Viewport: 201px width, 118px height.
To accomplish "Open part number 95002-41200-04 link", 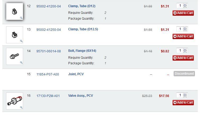I will [x=49, y=6].
